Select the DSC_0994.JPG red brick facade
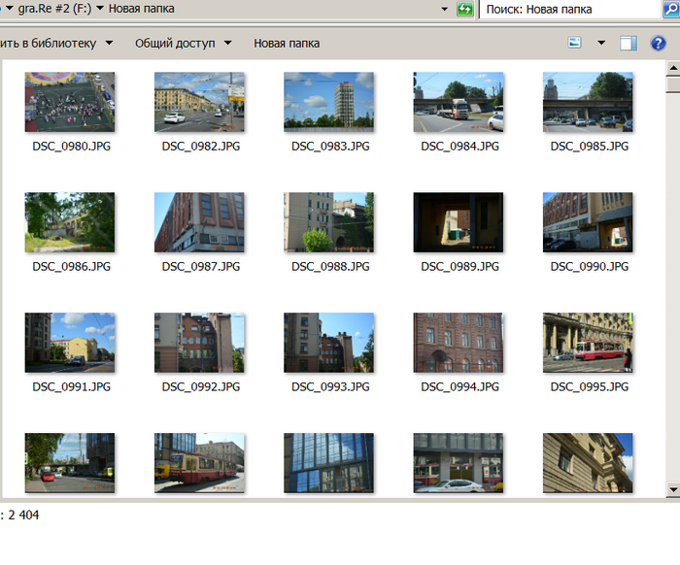Screen dimensions: 680x565 pos(459,343)
